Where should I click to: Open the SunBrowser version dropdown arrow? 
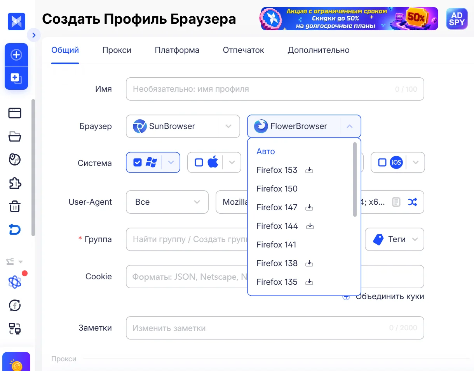228,126
